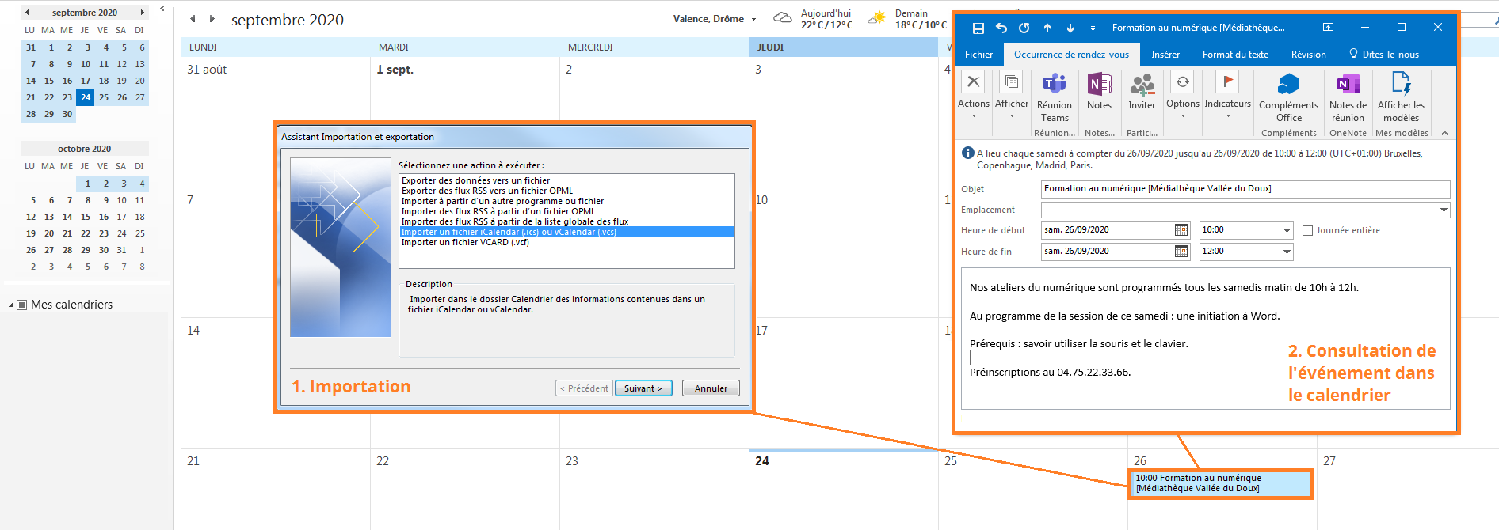Select 24 in September mini calendar
Image resolution: width=1499 pixels, height=530 pixels.
85,97
